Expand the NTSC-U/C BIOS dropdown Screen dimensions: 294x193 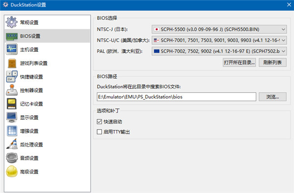tap(219, 40)
